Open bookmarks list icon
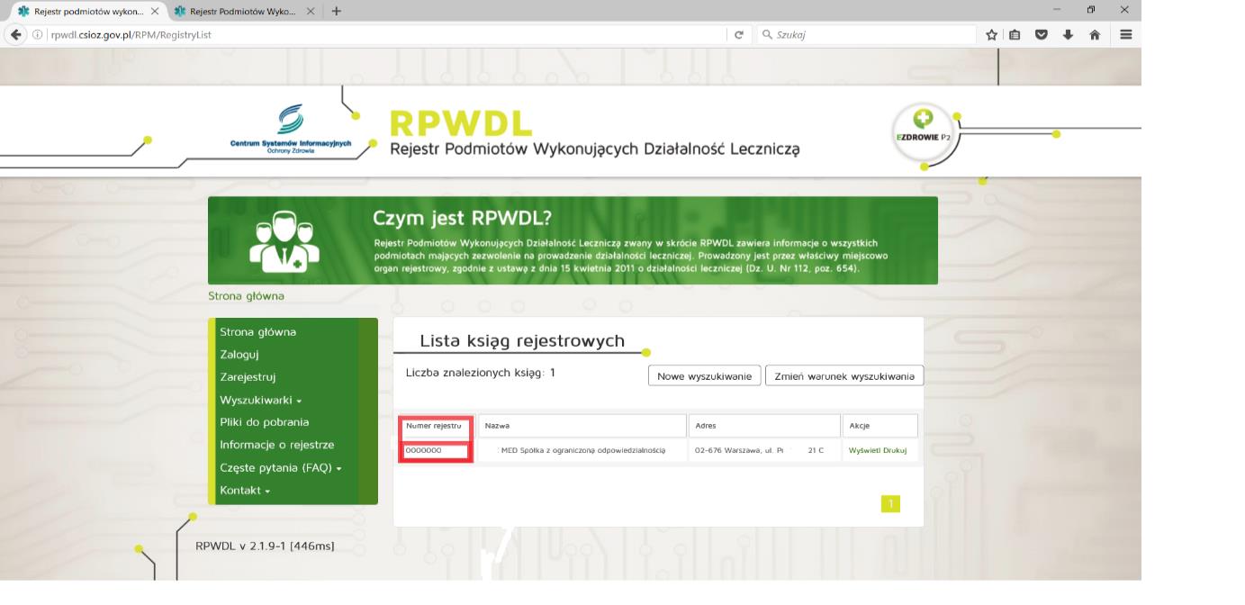The image size is (1245, 605). point(1015,35)
